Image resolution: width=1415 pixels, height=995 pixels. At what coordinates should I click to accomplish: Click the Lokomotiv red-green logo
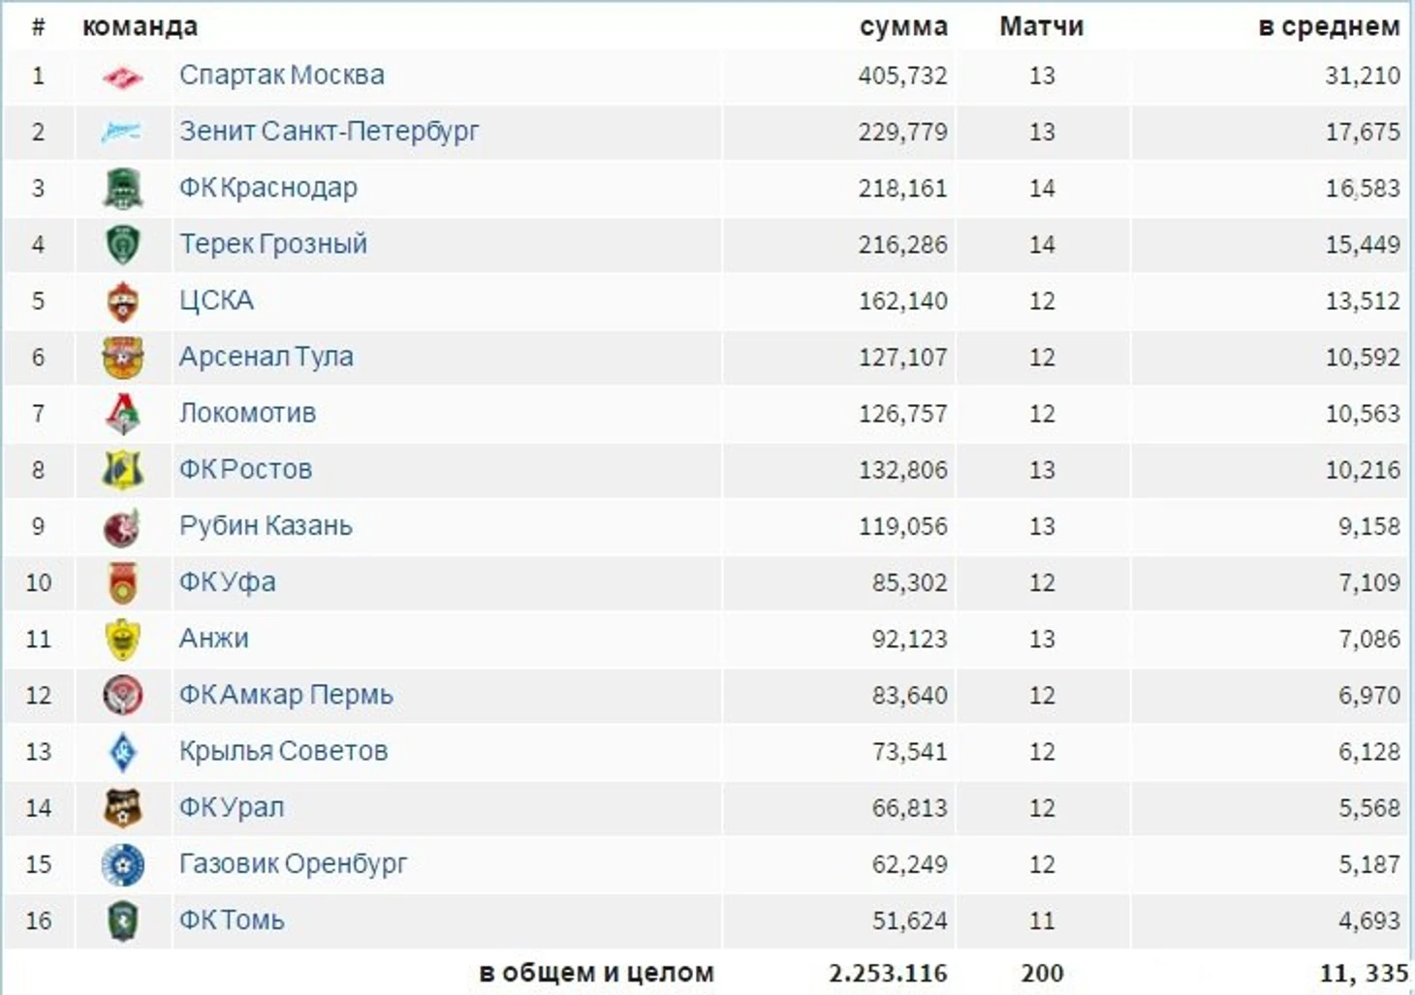123,414
